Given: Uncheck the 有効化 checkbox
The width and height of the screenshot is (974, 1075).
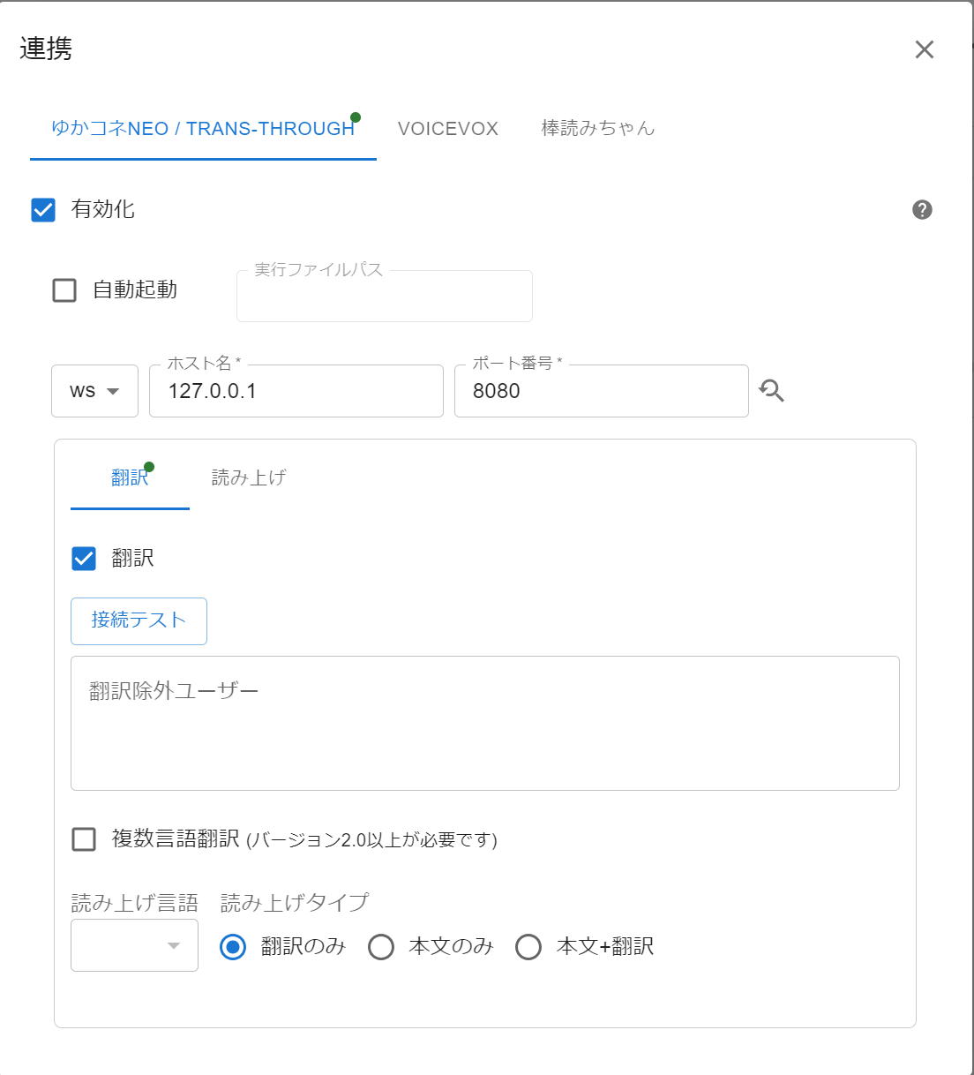Looking at the screenshot, I should [43, 210].
